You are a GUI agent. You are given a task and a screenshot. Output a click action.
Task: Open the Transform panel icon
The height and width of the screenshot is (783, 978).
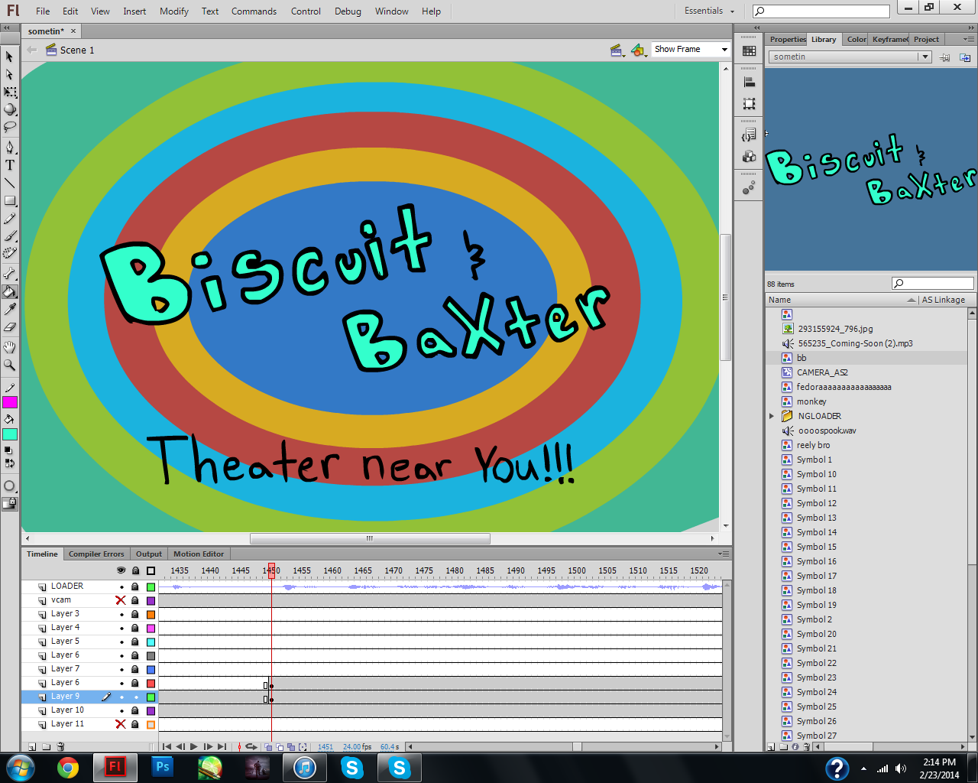749,104
